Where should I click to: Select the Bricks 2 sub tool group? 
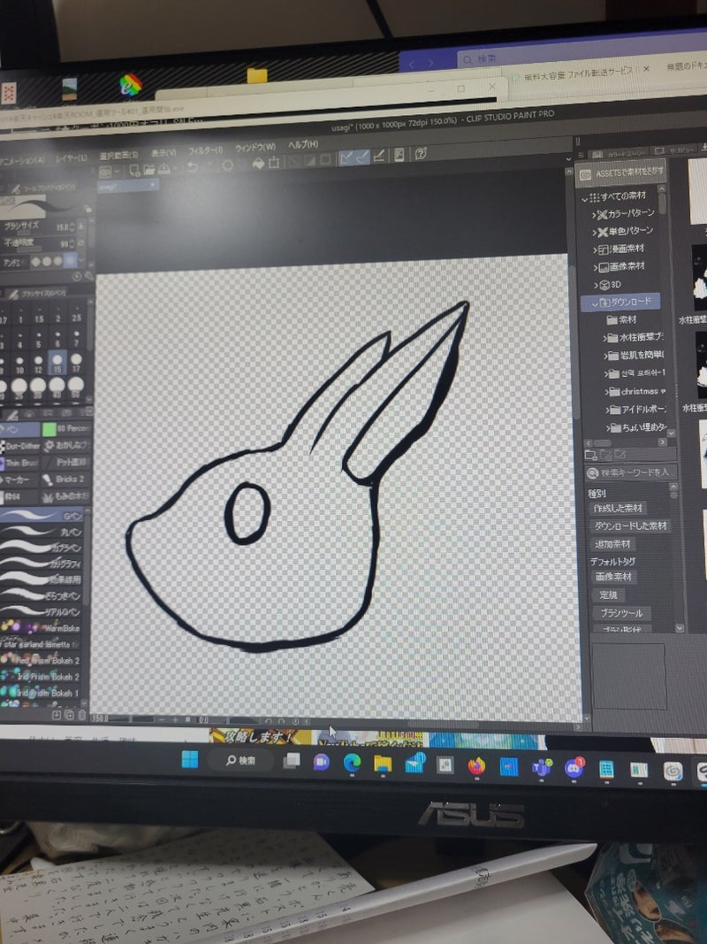(x=66, y=480)
